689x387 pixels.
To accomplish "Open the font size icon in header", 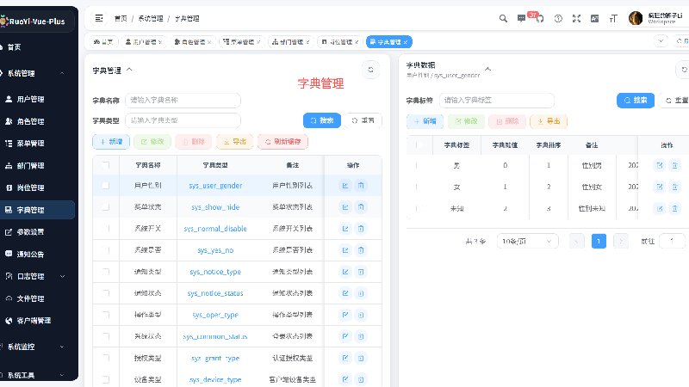I will pyautogui.click(x=613, y=18).
